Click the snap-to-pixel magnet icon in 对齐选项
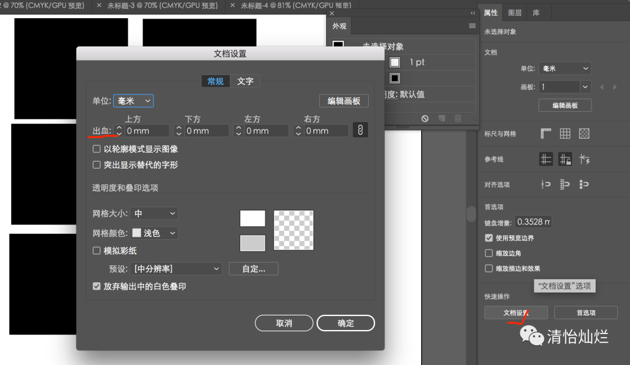This screenshot has width=630, height=365. (x=583, y=184)
